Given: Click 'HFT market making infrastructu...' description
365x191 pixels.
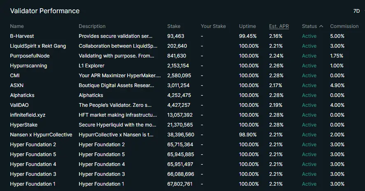Looking at the screenshot, I should pos(118,115).
